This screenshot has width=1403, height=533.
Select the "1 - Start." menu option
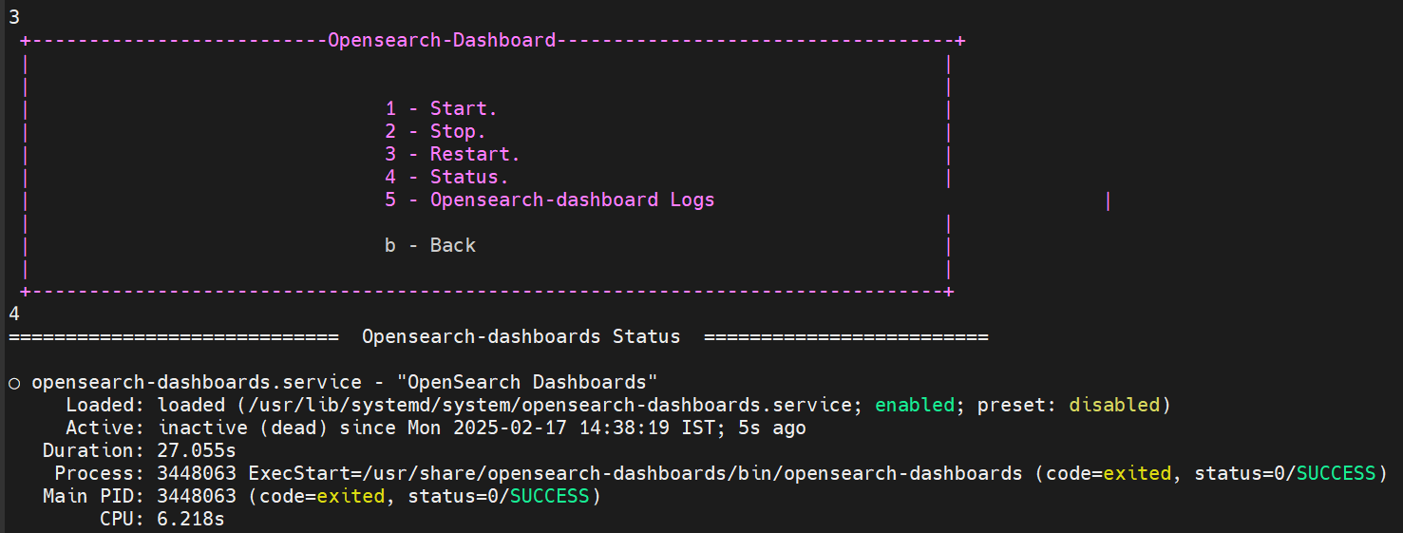(x=441, y=108)
